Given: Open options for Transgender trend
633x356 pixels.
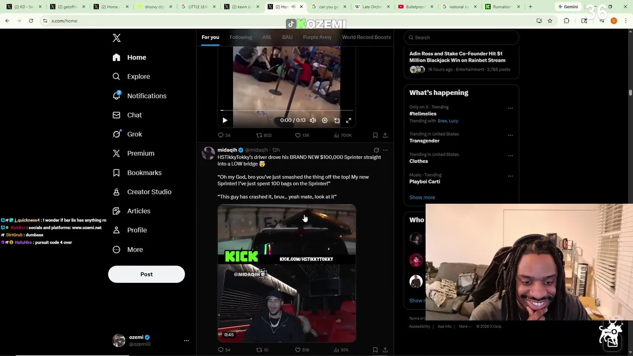Looking at the screenshot, I should [x=510, y=135].
